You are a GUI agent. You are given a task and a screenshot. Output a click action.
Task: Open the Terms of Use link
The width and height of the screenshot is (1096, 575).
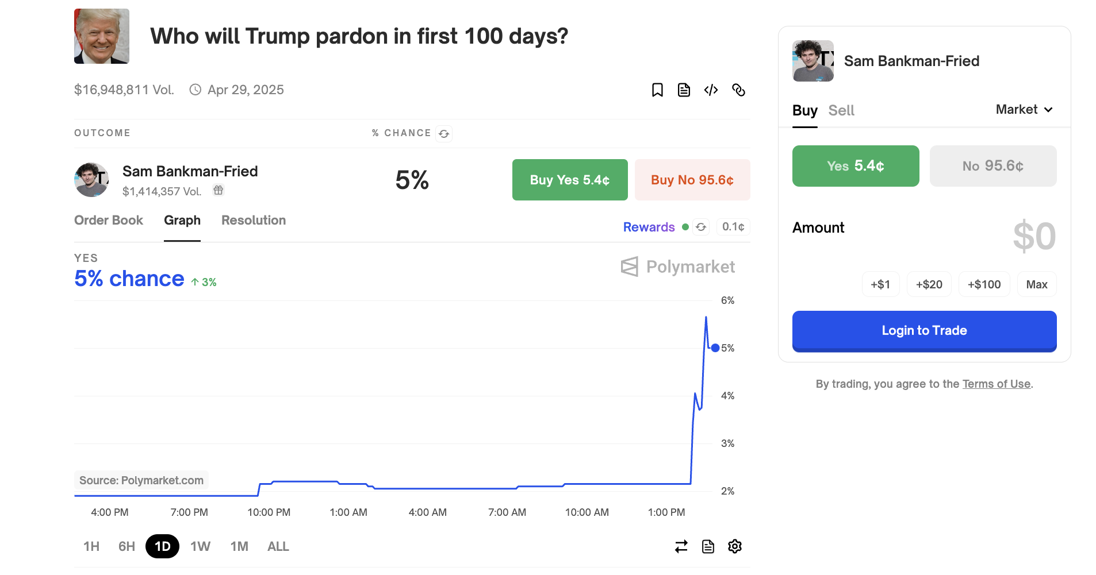[997, 384]
